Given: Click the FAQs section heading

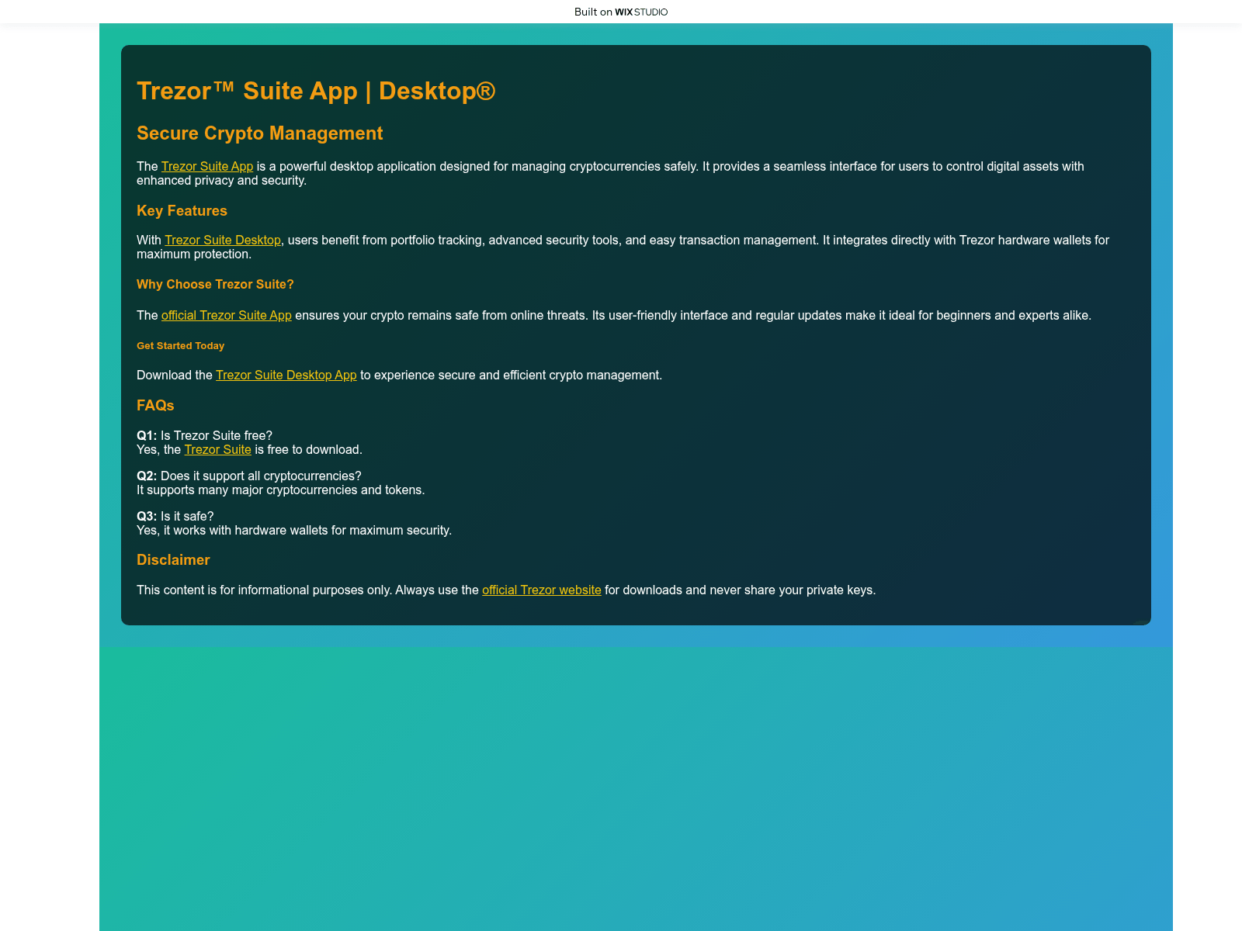Looking at the screenshot, I should (x=155, y=405).
